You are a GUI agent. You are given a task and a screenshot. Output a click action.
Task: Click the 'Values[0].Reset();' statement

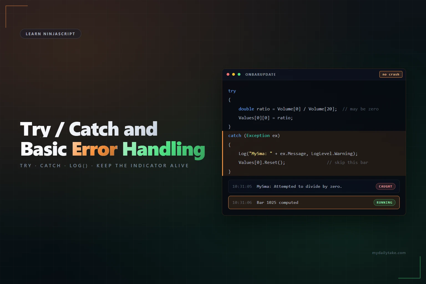pos(262,163)
